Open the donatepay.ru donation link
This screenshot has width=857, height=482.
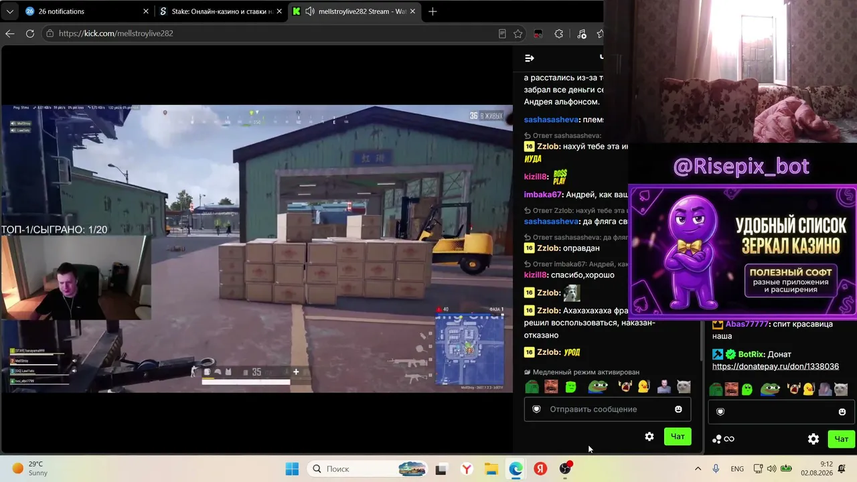click(x=775, y=366)
